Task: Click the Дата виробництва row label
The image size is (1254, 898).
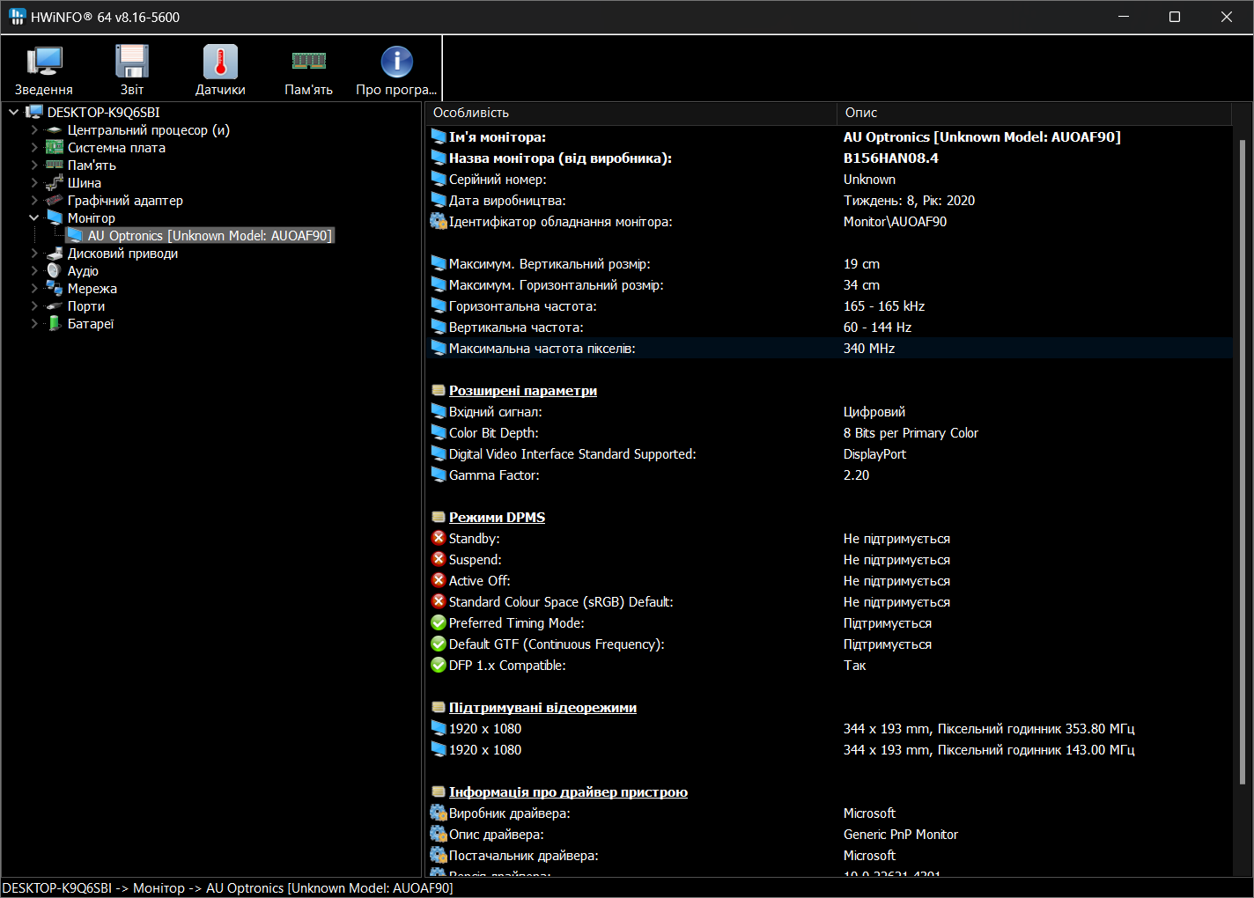Action: point(507,201)
